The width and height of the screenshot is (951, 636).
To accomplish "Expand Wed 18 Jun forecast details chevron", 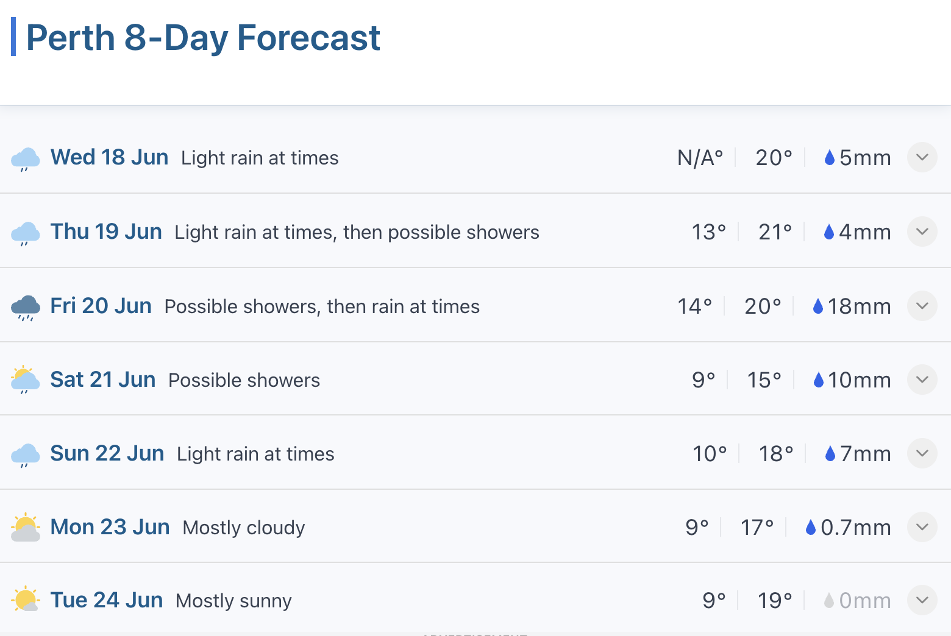I will click(922, 157).
